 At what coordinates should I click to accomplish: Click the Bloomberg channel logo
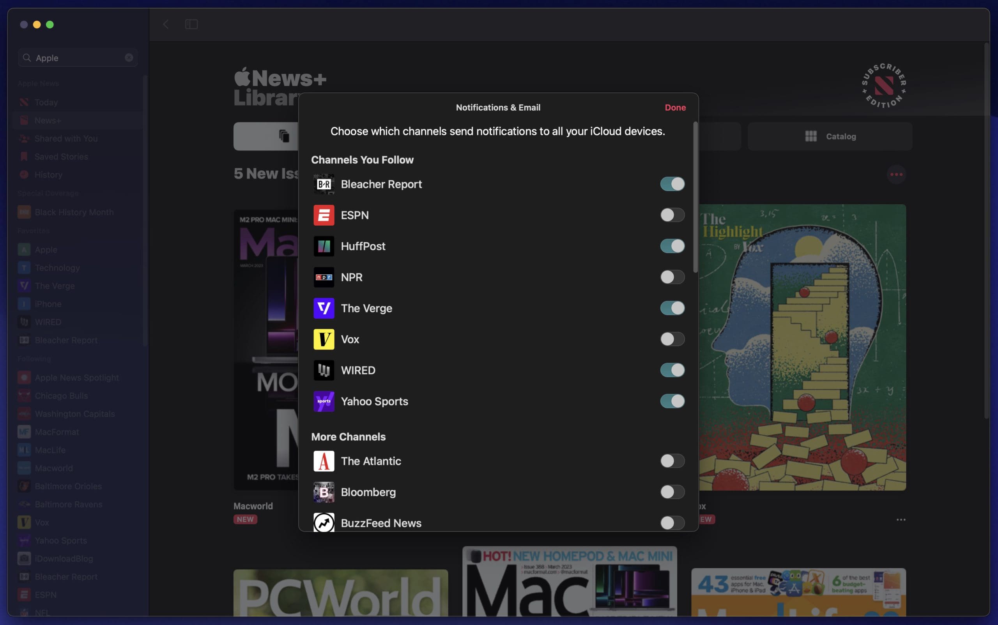click(x=324, y=492)
